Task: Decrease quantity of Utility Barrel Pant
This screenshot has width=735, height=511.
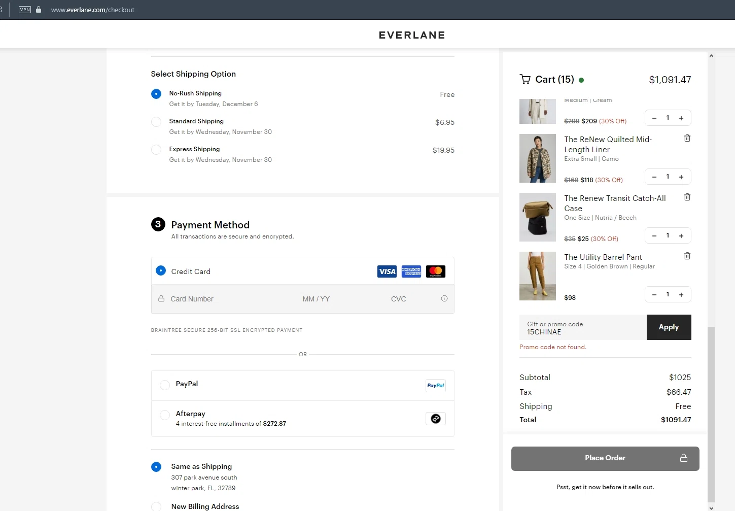Action: tap(654, 294)
